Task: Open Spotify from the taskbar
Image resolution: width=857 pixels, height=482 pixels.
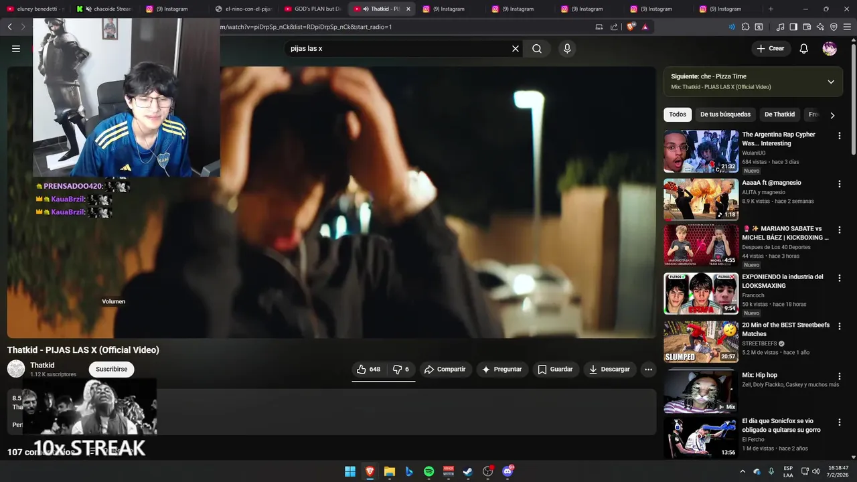Action: pos(429,471)
